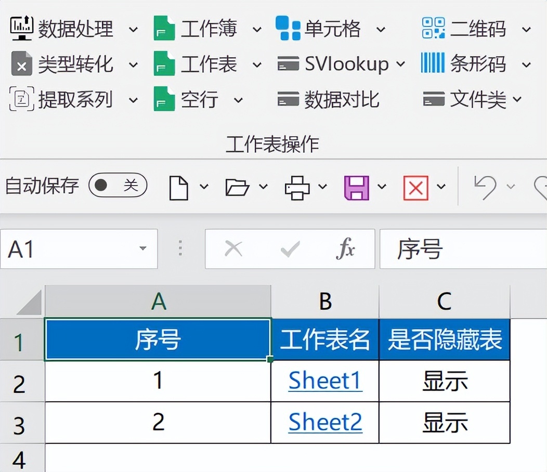
Task: Click the open folder icon
Action: (x=237, y=187)
